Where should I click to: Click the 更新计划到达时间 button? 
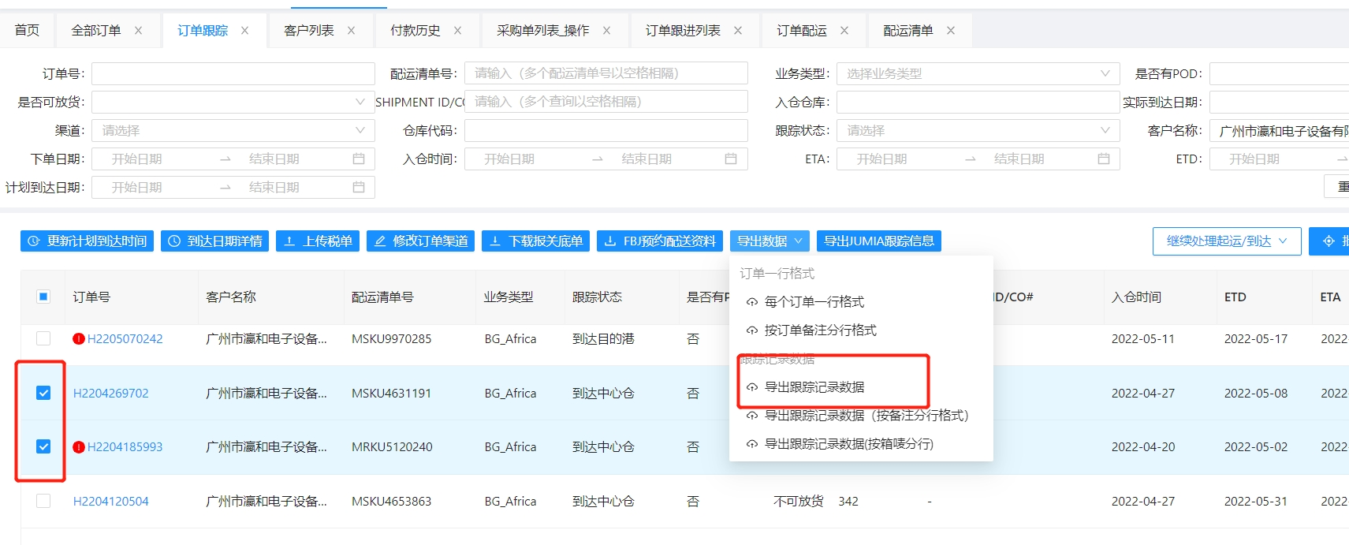(x=88, y=241)
